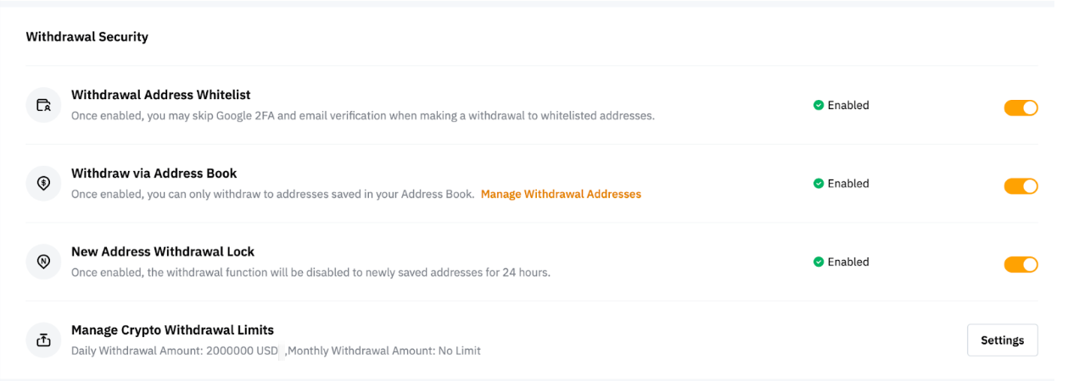Image resolution: width=1079 pixels, height=381 pixels.
Task: Click the Withdraw via Address Book icon
Action: click(43, 184)
